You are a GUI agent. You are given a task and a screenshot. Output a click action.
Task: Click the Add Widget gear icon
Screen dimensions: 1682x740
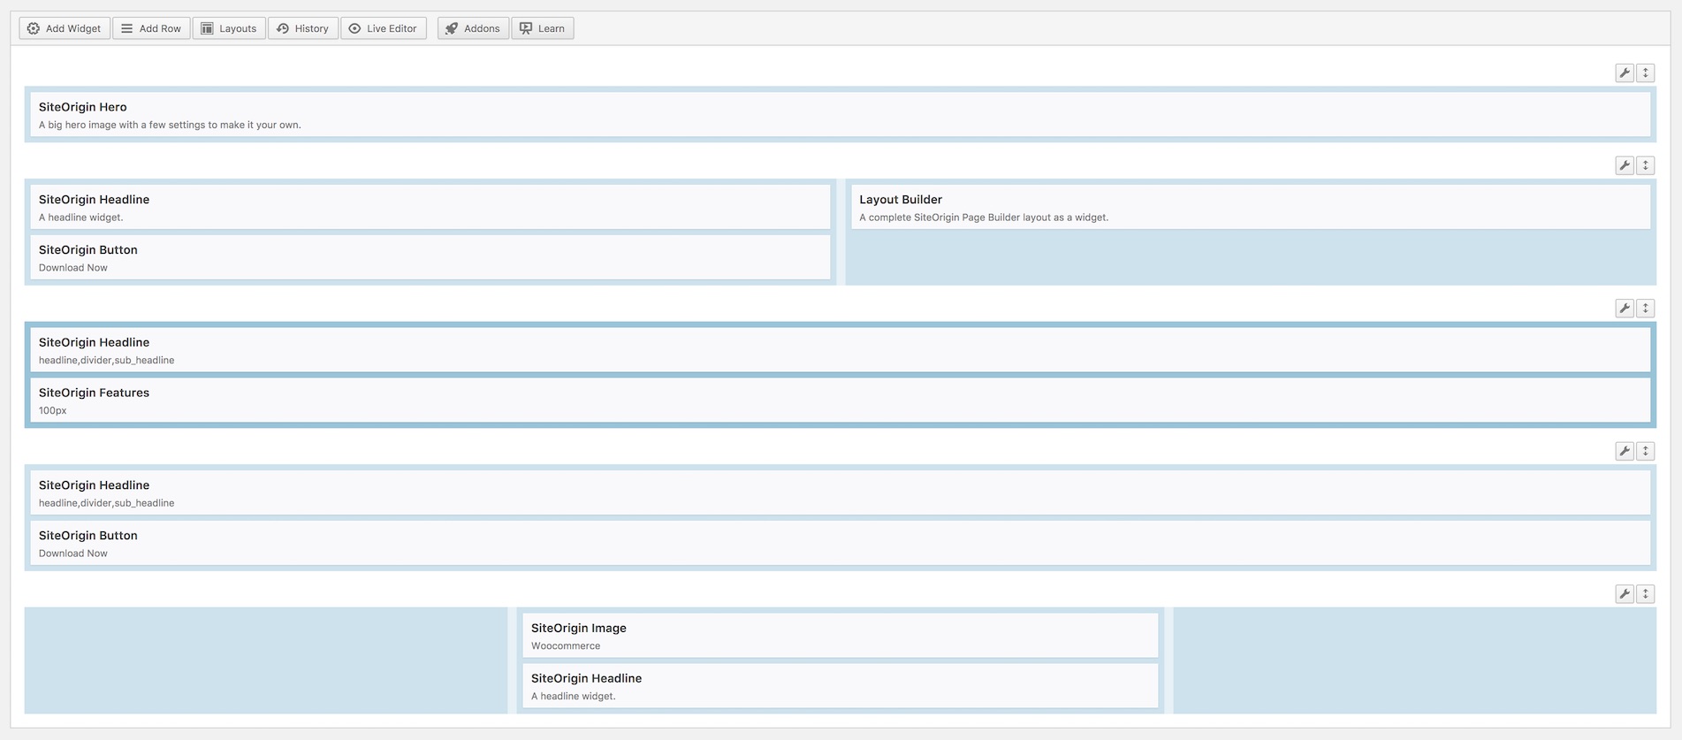(34, 28)
